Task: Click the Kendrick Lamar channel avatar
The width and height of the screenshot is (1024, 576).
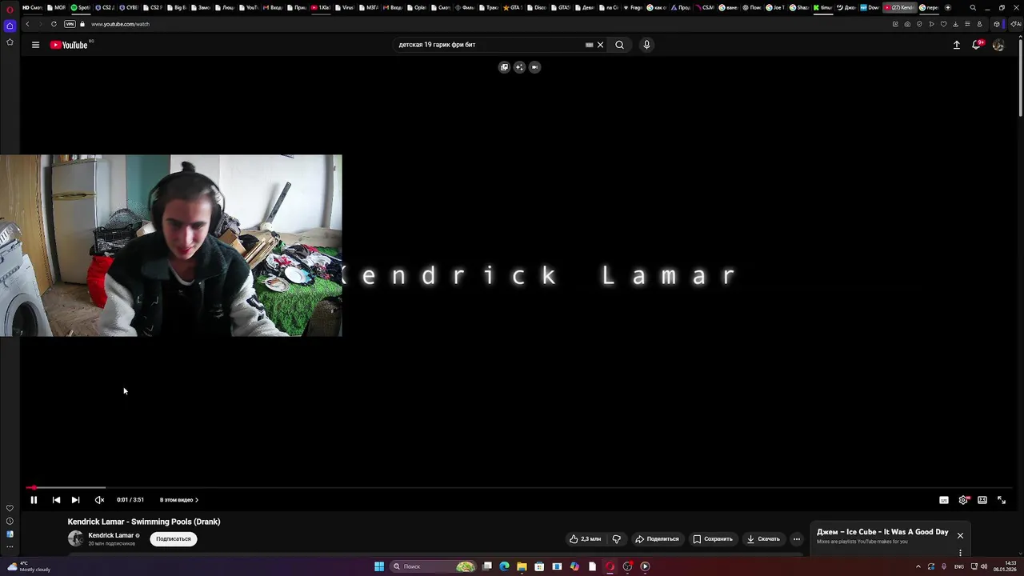Action: (75, 538)
